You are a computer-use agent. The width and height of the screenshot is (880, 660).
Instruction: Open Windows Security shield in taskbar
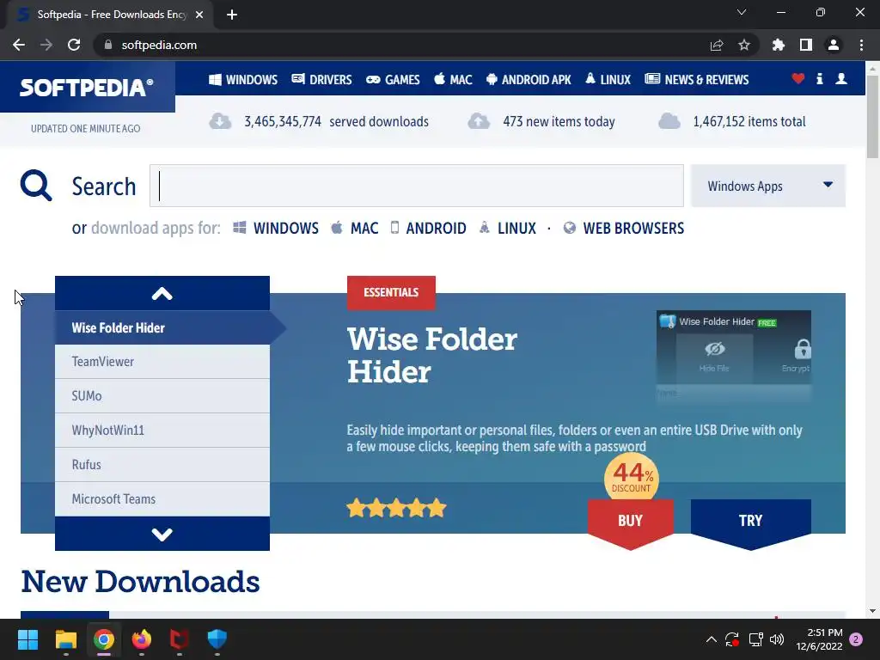(x=217, y=639)
